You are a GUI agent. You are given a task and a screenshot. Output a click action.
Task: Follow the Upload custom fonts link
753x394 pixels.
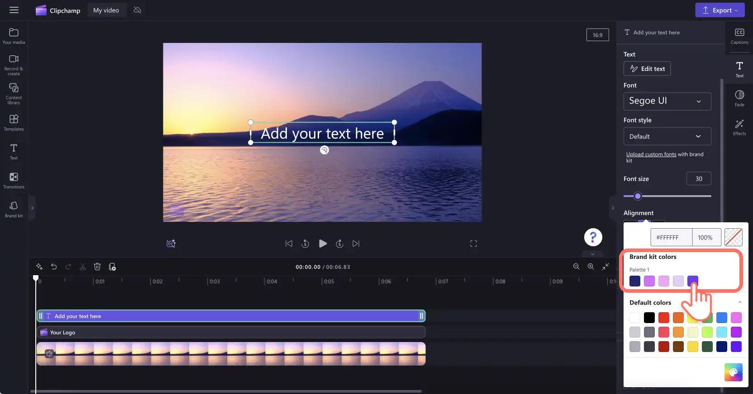(x=651, y=154)
